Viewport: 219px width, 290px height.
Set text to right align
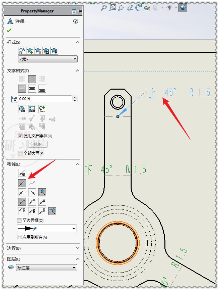(x=42, y=79)
